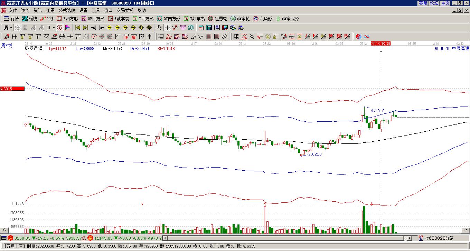470x251 pixels.
Task: Switch to the K线 candlestick chart
Action: (x=47, y=19)
